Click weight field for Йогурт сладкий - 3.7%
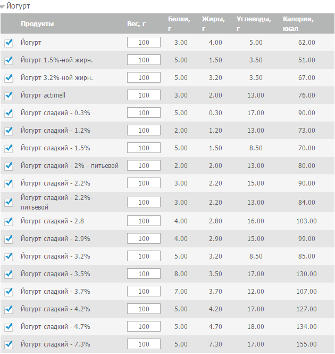 tap(144, 291)
